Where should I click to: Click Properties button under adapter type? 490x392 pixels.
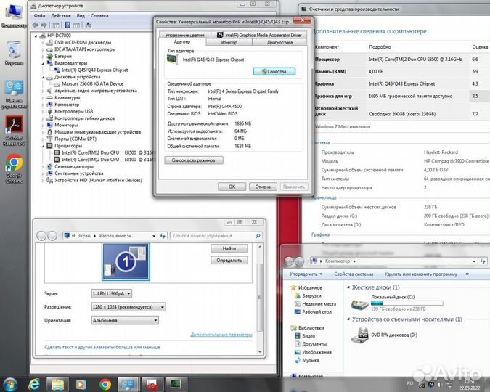[274, 72]
